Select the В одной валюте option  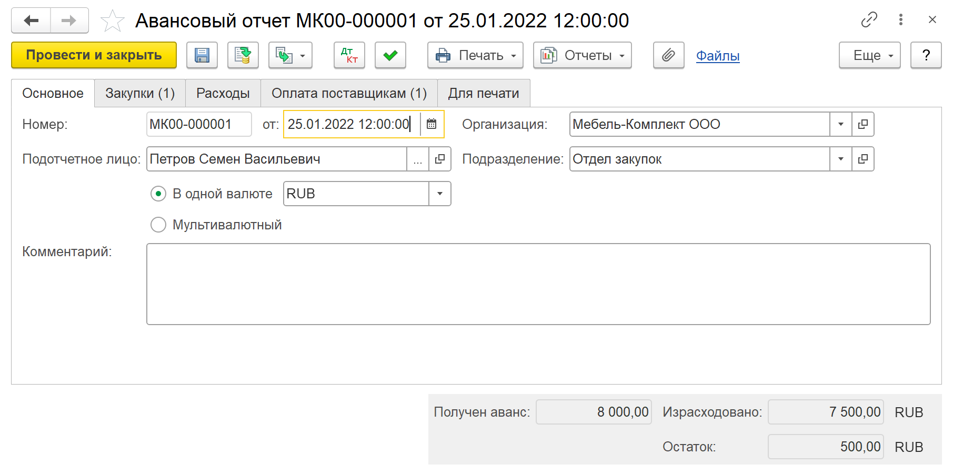(x=158, y=194)
